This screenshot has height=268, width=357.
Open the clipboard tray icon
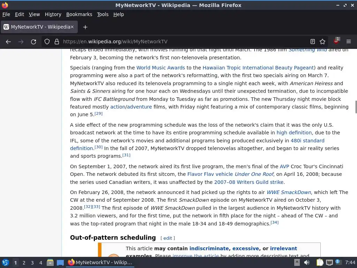coord(320,262)
